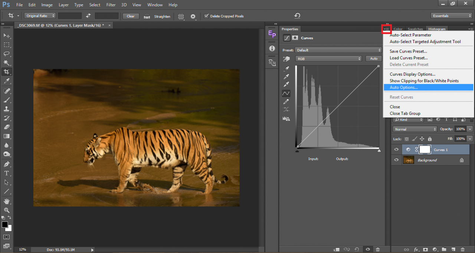Open the Filter menu
The height and width of the screenshot is (253, 475).
click(111, 5)
